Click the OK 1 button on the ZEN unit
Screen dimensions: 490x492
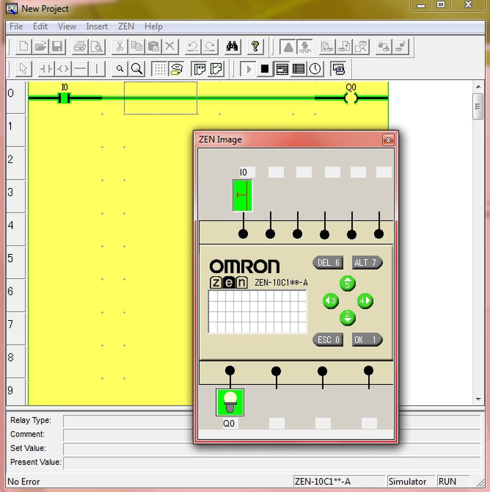tap(367, 340)
